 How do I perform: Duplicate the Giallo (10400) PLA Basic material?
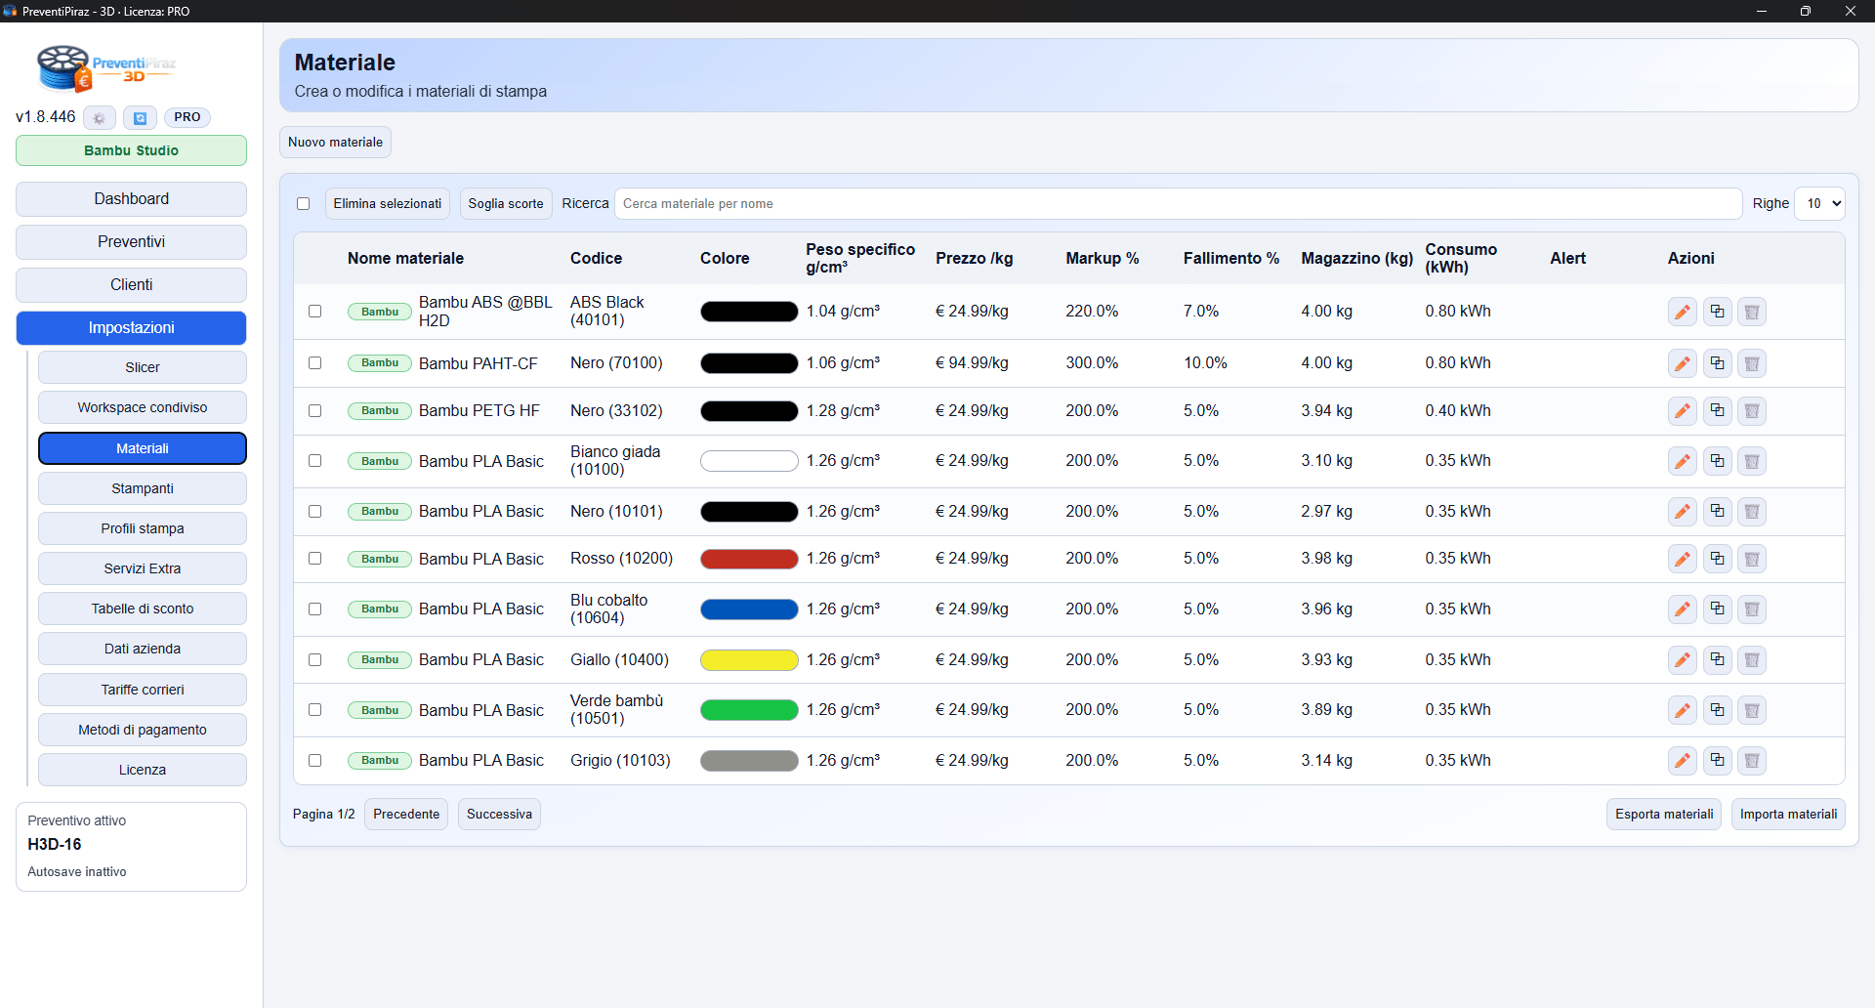pos(1717,660)
